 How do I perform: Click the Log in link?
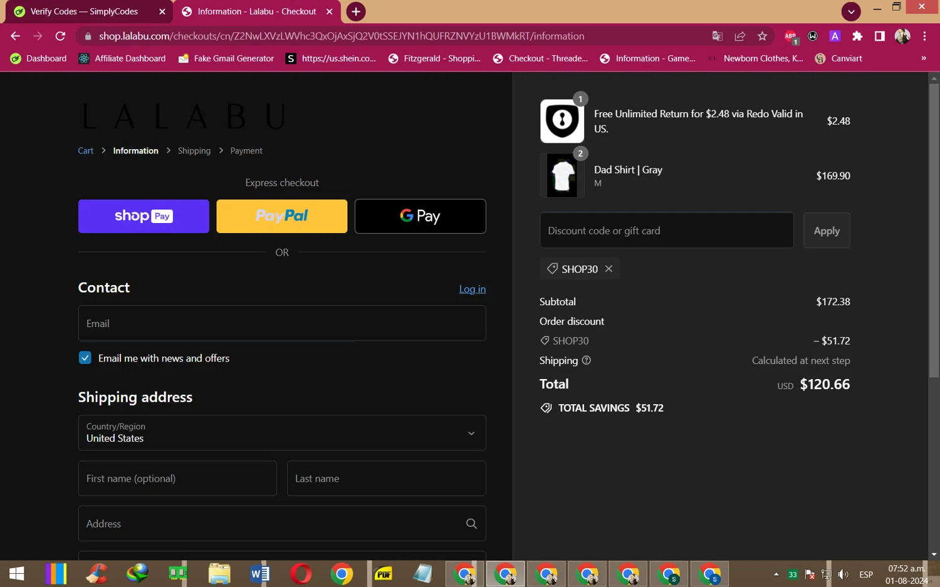pyautogui.click(x=473, y=289)
